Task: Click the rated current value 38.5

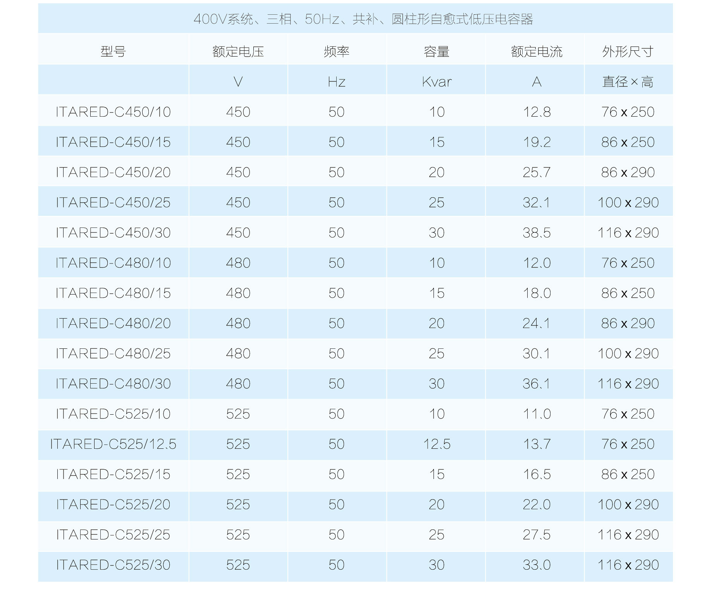Action: coord(537,233)
